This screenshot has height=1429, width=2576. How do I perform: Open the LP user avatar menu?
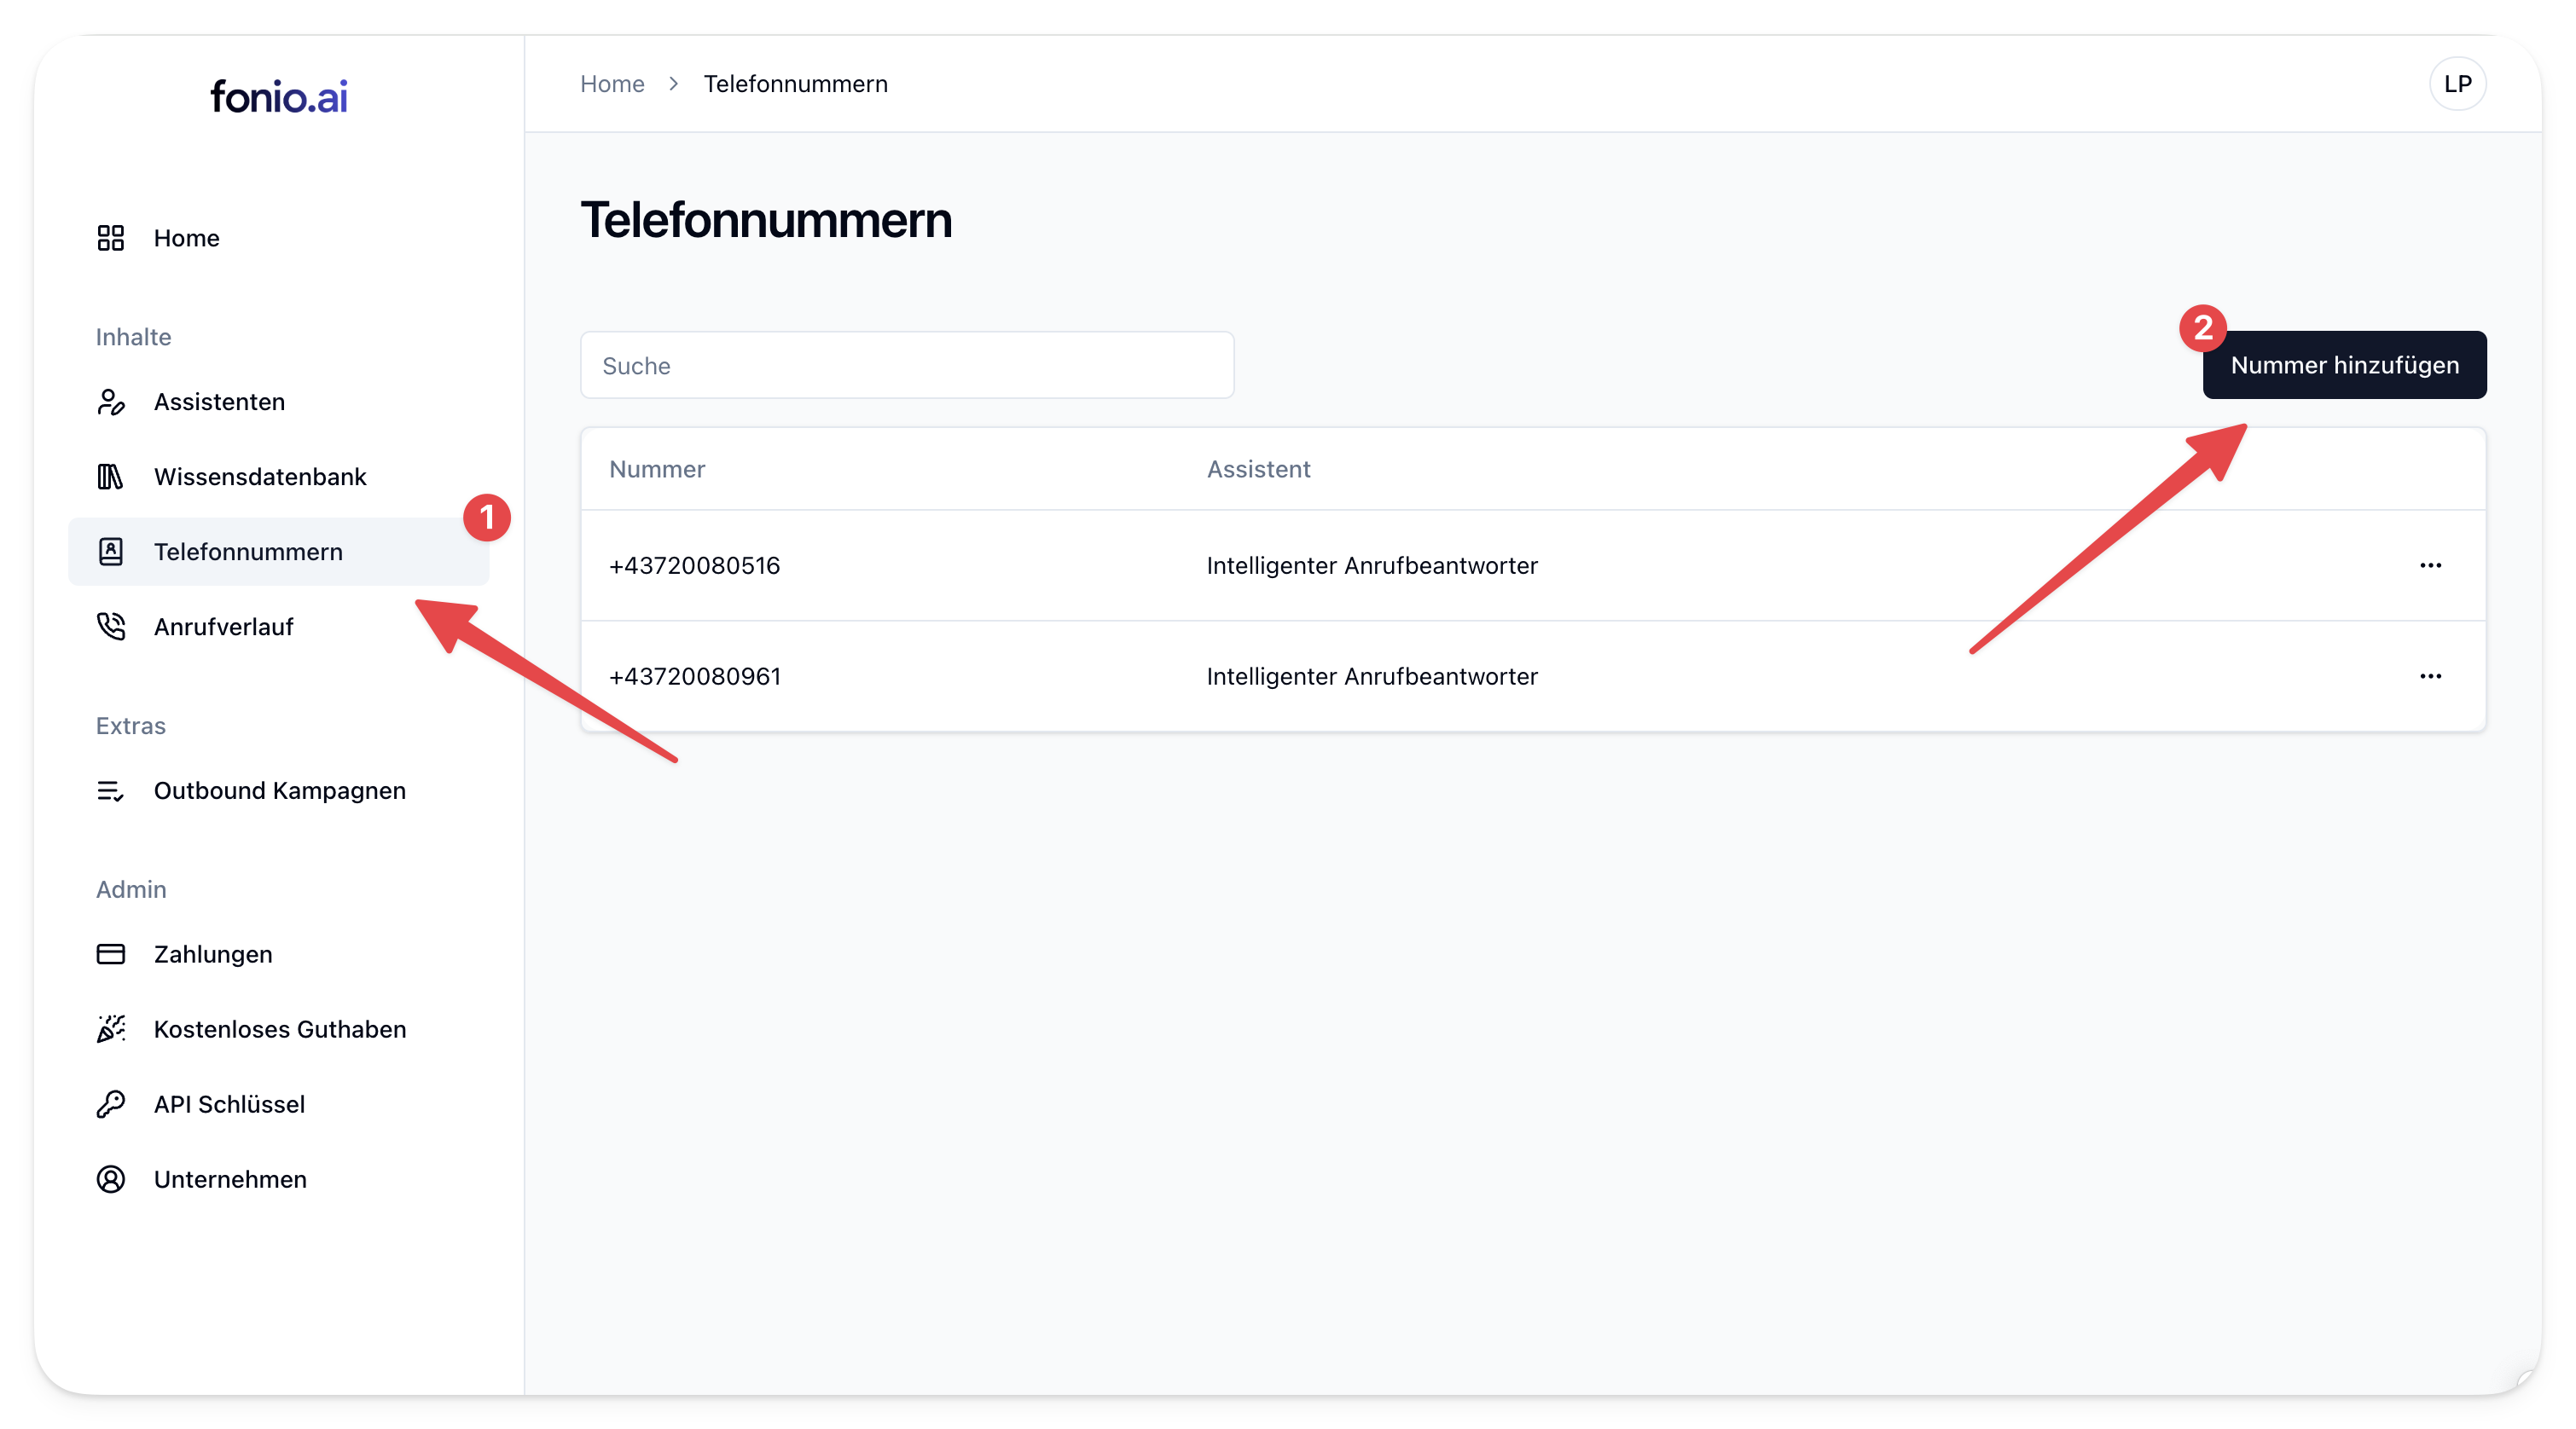[2457, 84]
